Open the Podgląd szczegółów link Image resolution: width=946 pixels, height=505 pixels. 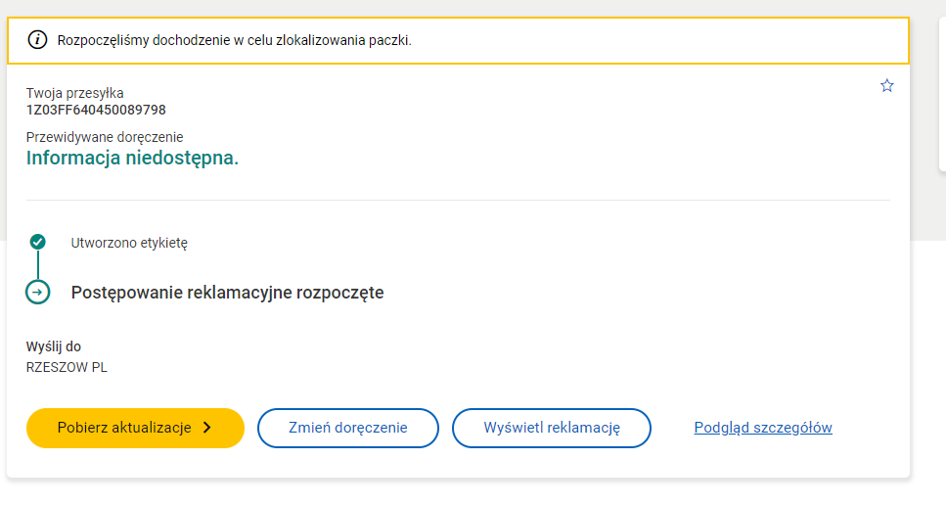[x=763, y=428]
